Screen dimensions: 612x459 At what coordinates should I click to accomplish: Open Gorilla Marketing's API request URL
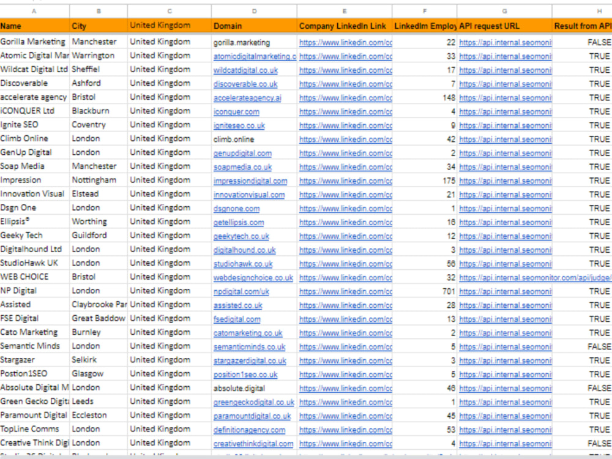pos(505,43)
